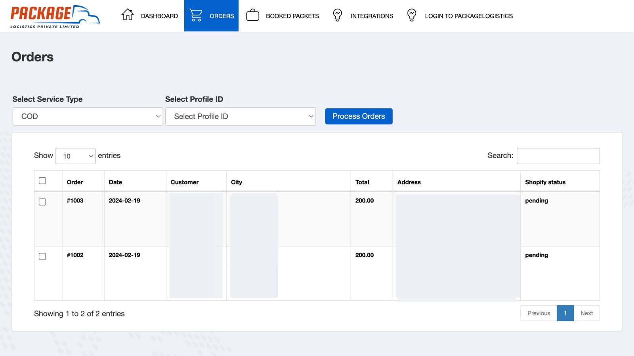The width and height of the screenshot is (634, 356).
Task: Click the Orders shopping cart icon
Action: [196, 15]
